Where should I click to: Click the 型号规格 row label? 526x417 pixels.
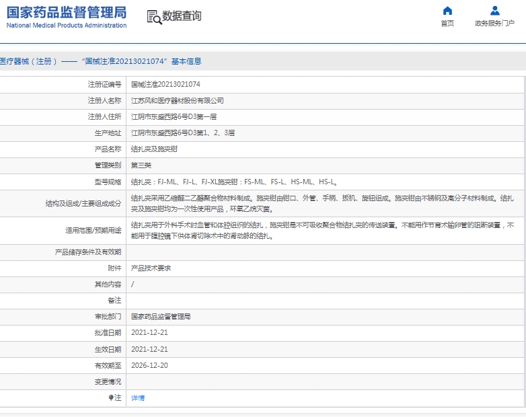pyautogui.click(x=108, y=182)
